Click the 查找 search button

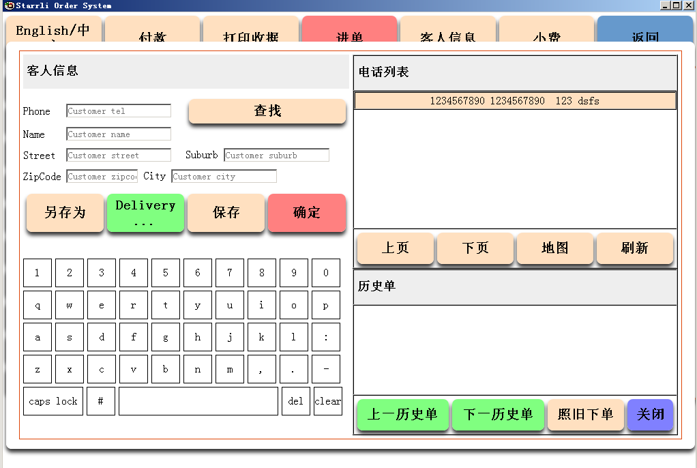click(x=267, y=111)
